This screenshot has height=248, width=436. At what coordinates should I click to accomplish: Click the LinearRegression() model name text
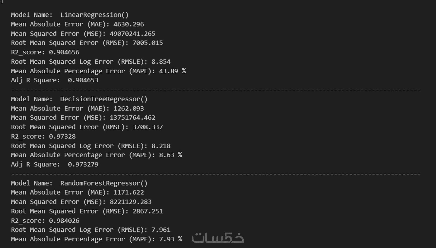(x=94, y=15)
